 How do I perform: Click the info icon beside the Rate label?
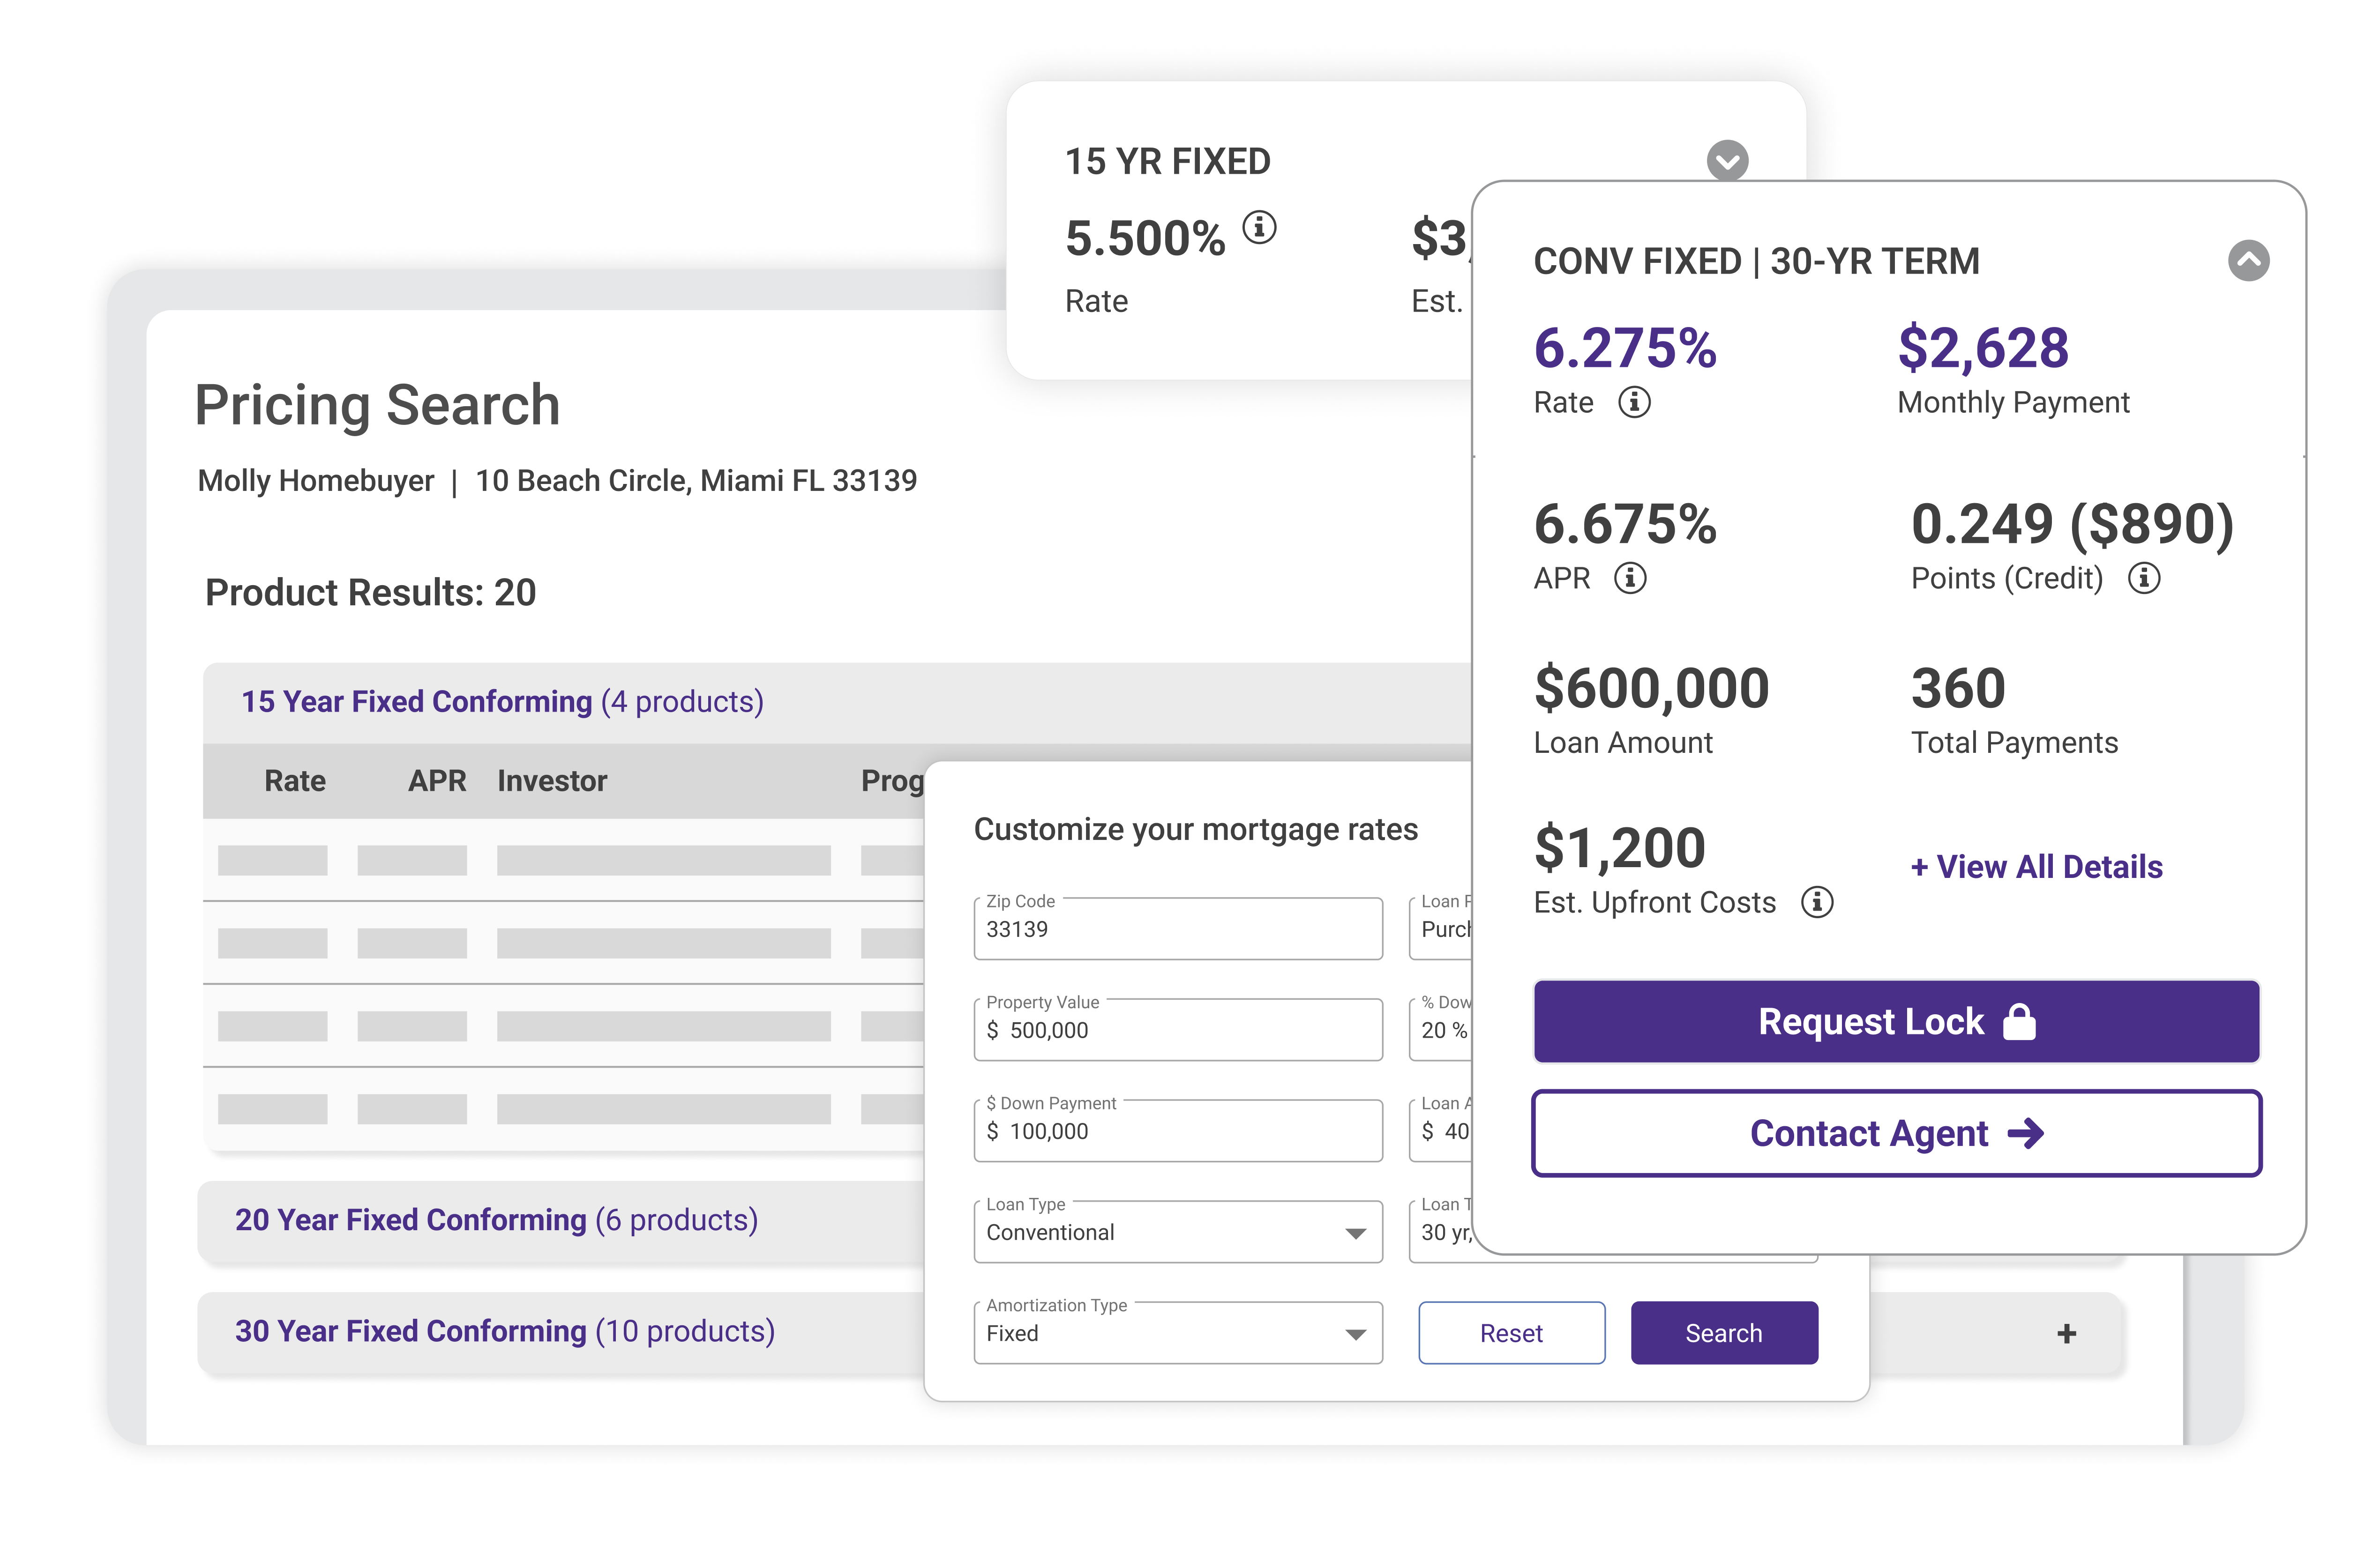pos(1634,402)
